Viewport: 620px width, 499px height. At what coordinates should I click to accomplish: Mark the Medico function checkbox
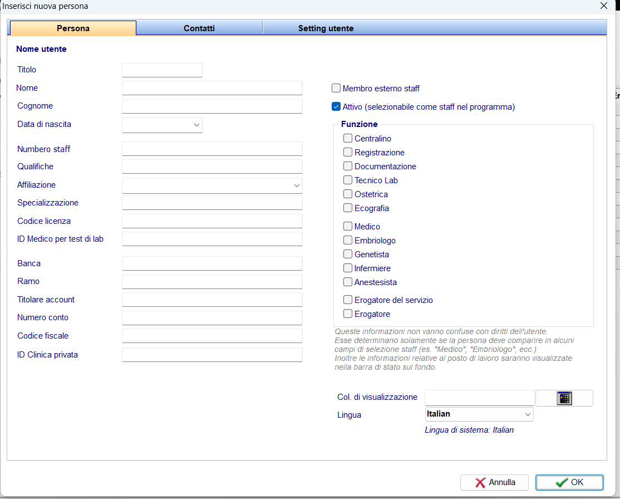coord(348,226)
